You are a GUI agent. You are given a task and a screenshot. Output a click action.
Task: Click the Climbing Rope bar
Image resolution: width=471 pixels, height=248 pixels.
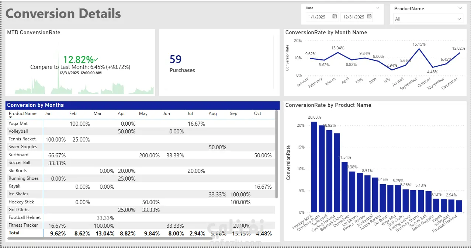pyautogui.click(x=322, y=169)
